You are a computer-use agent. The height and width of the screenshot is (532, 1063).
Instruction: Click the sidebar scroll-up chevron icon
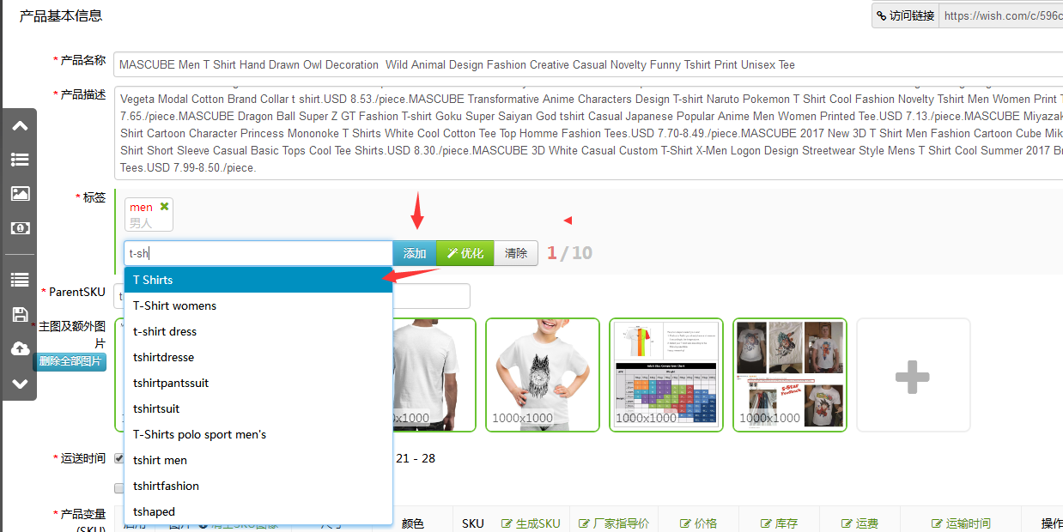point(20,126)
